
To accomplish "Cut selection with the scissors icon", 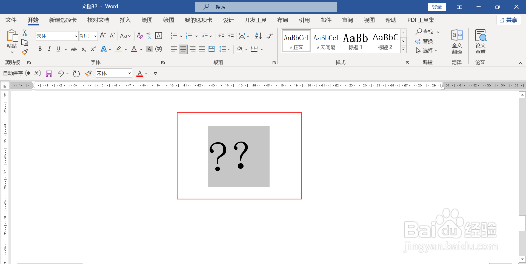I will (25, 33).
